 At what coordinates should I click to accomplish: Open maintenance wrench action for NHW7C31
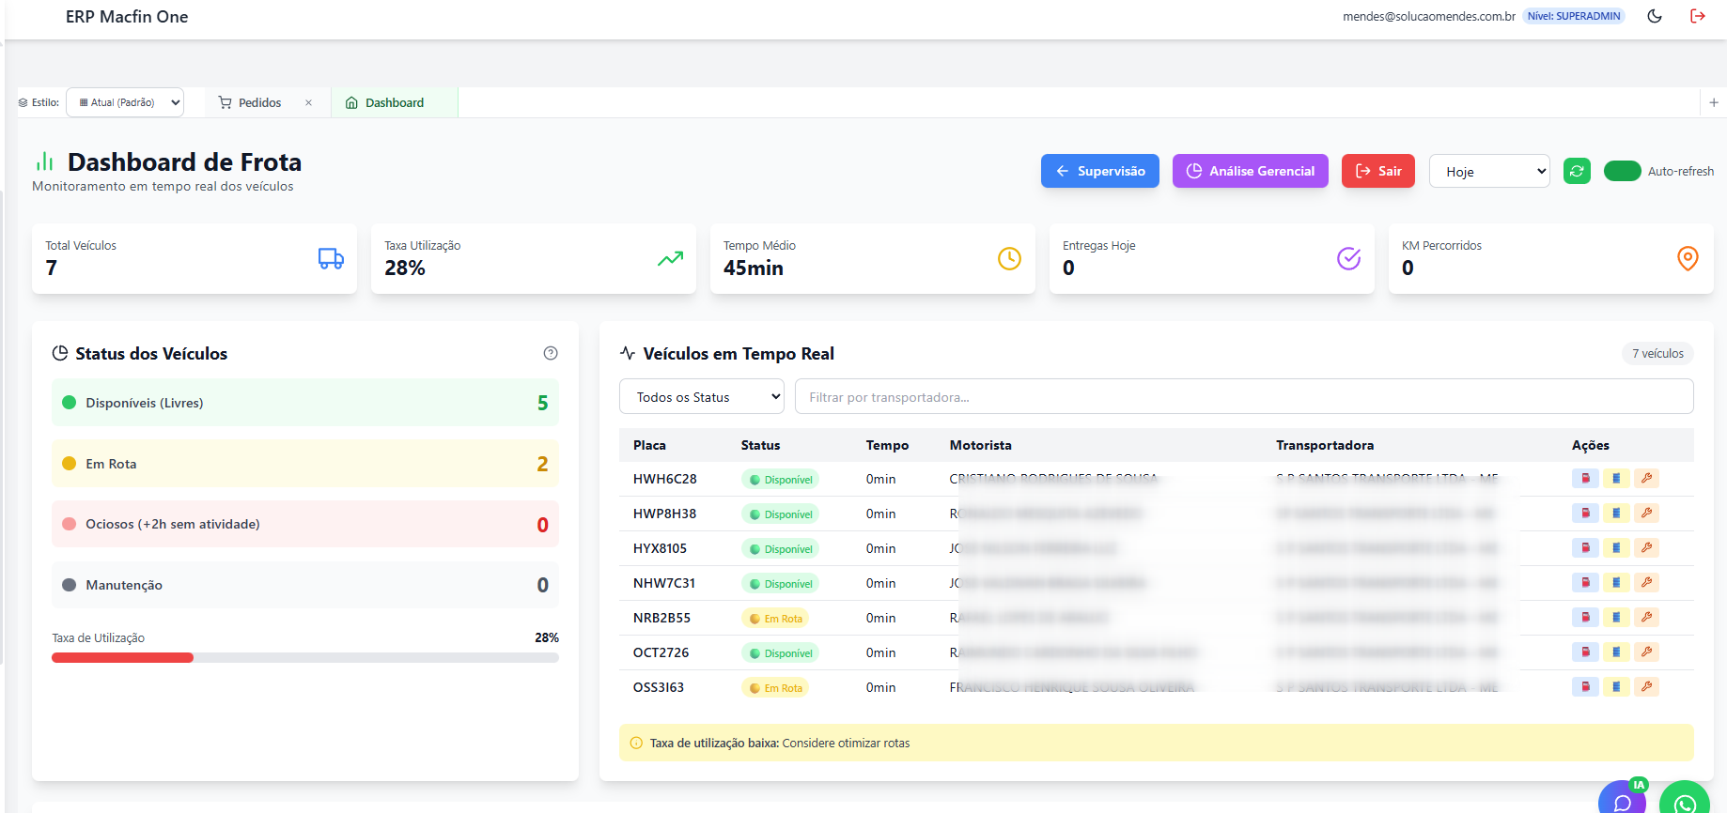1646,583
